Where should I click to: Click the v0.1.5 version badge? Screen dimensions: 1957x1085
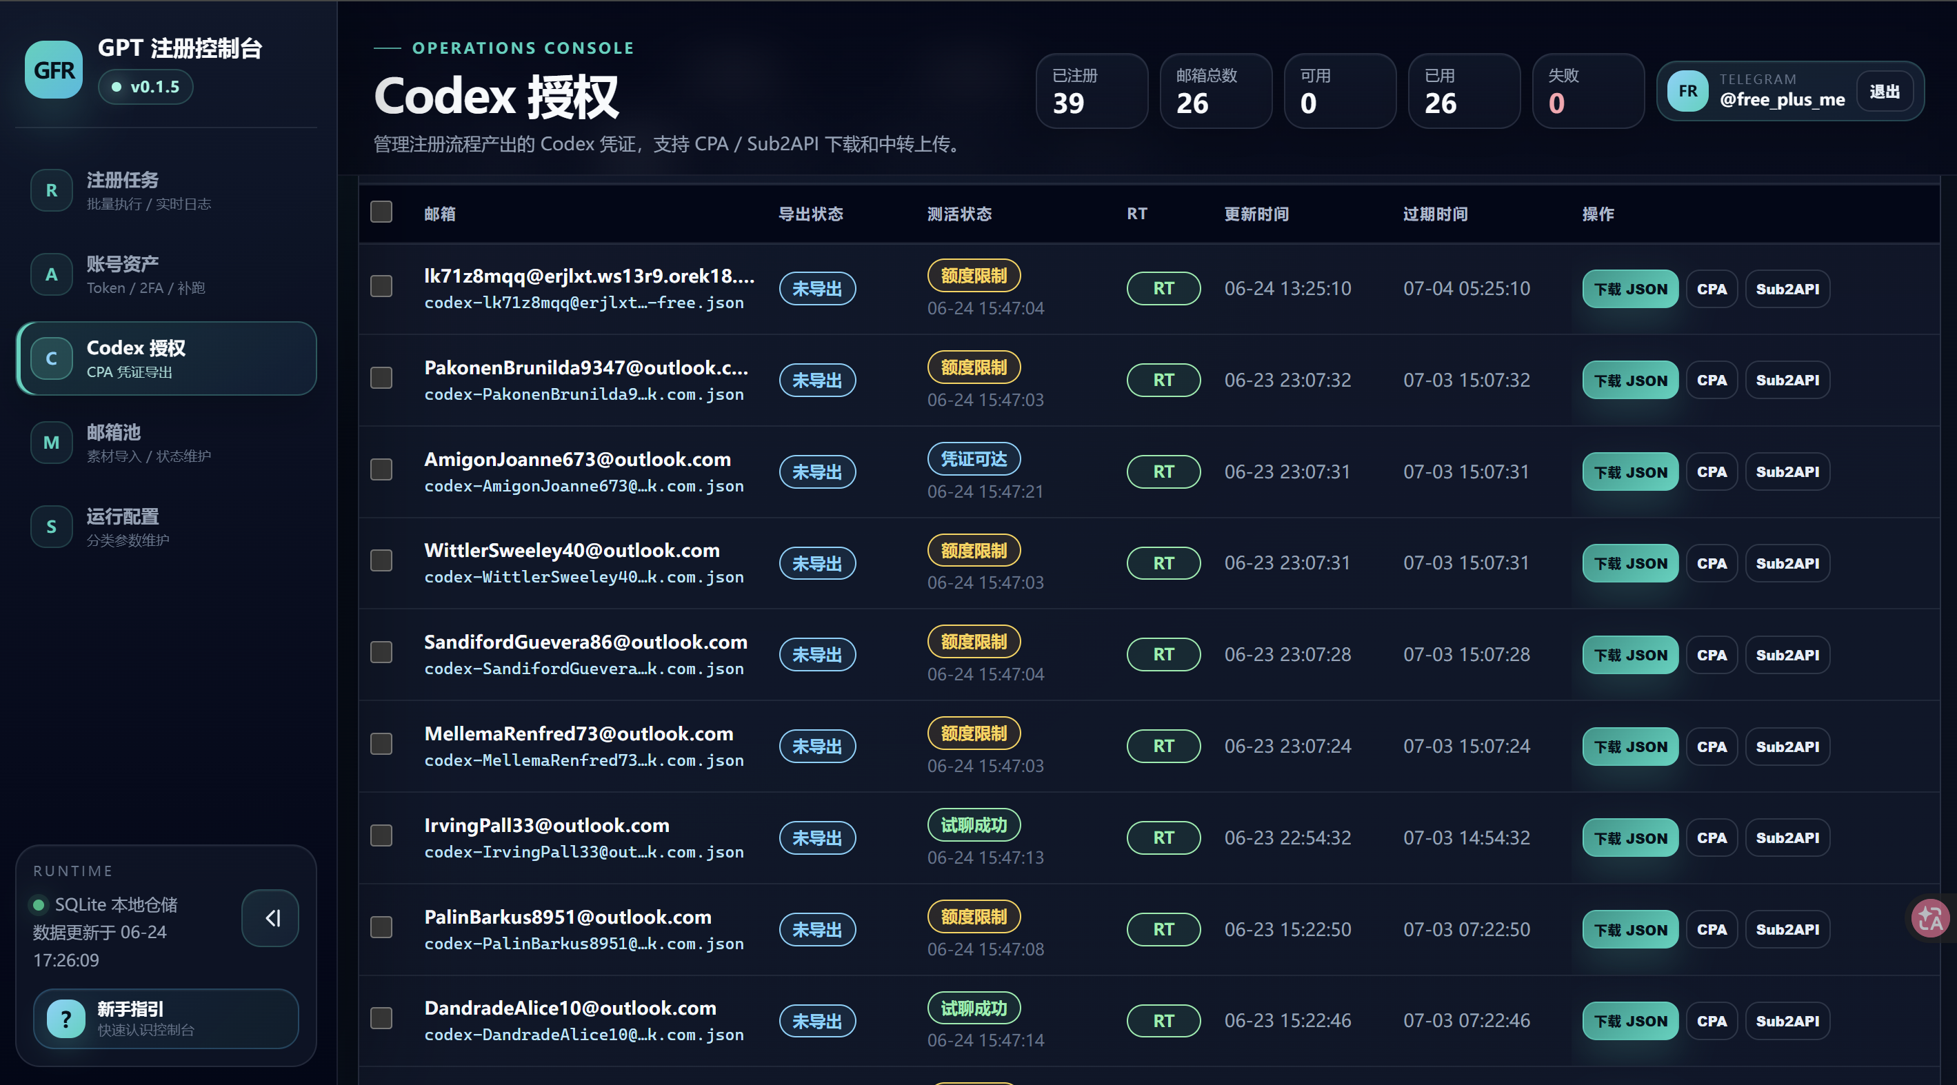(x=146, y=87)
